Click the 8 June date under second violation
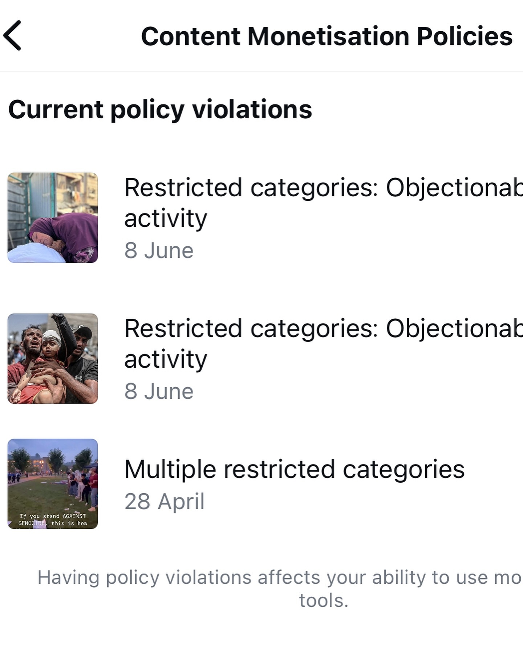Image resolution: width=523 pixels, height=650 pixels. tap(159, 392)
